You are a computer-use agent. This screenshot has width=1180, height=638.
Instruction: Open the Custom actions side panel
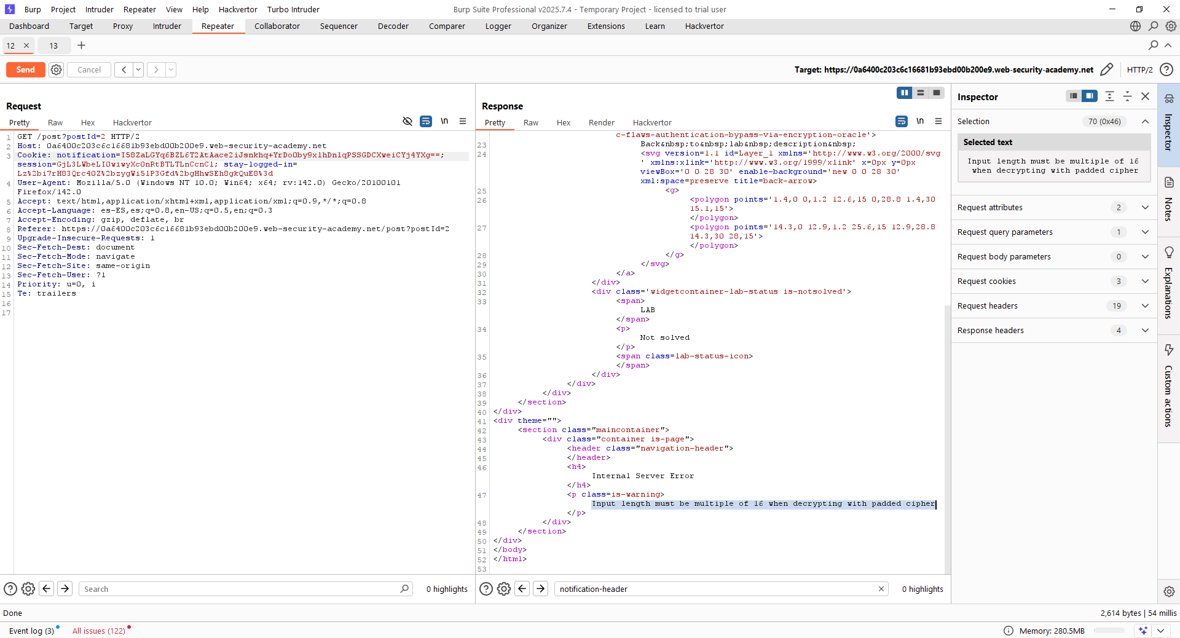pyautogui.click(x=1168, y=387)
